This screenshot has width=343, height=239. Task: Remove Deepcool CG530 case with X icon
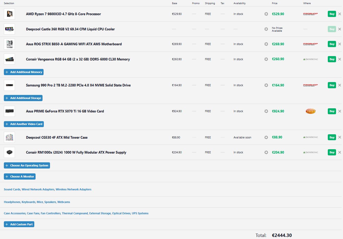point(340,137)
